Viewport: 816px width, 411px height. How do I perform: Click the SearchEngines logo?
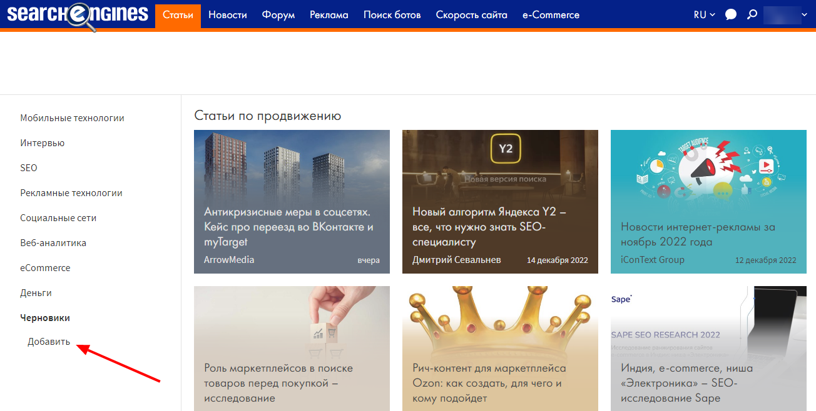click(x=77, y=16)
